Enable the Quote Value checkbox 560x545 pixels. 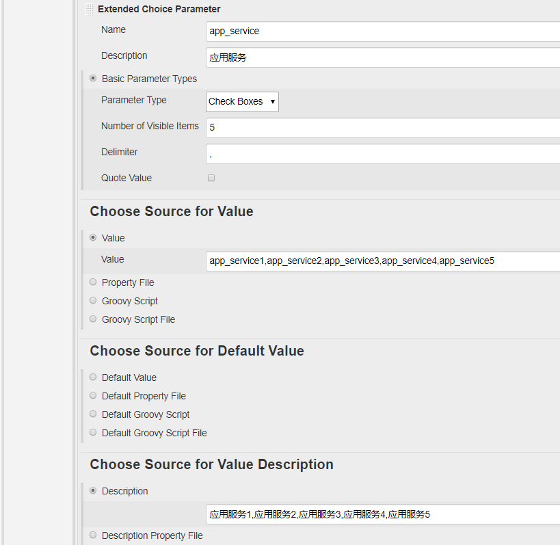click(x=211, y=178)
